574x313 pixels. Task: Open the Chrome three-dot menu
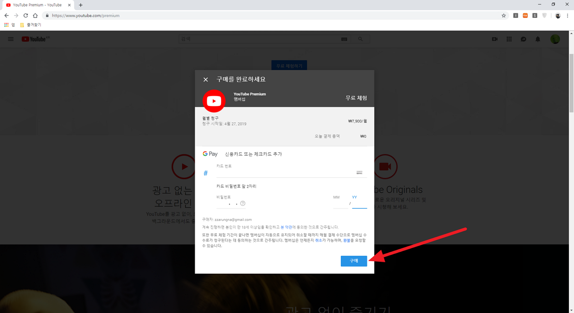568,15
